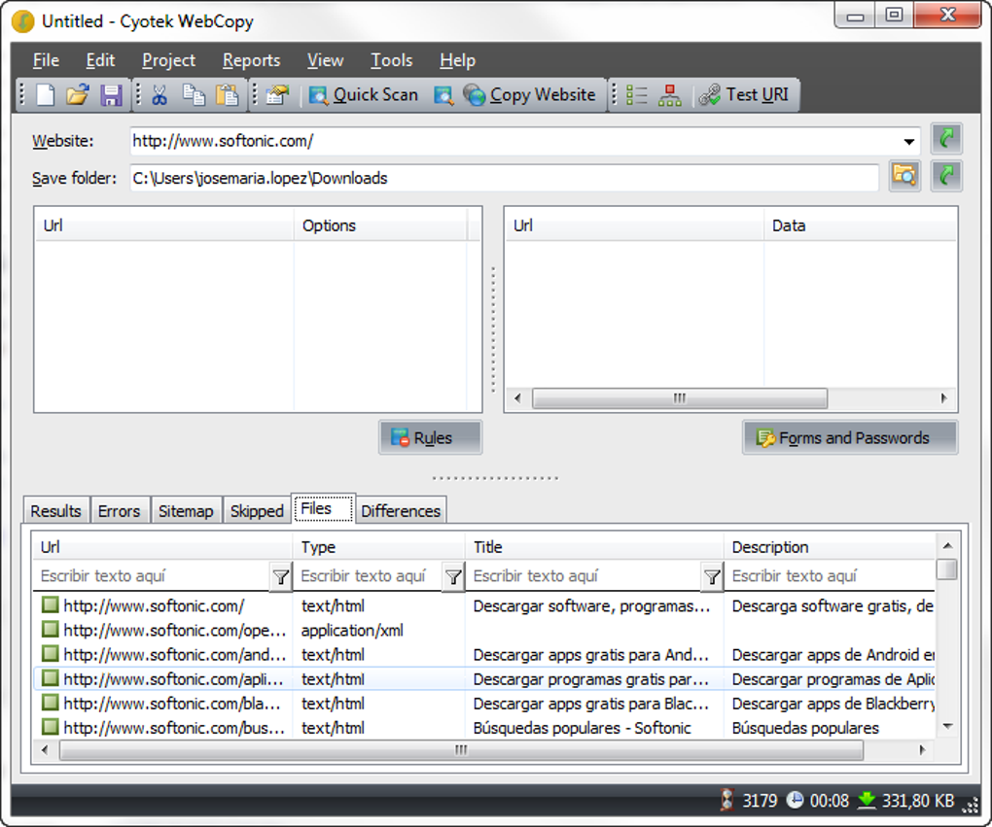992x827 pixels.
Task: Click the Save floppy disk icon
Action: (x=111, y=95)
